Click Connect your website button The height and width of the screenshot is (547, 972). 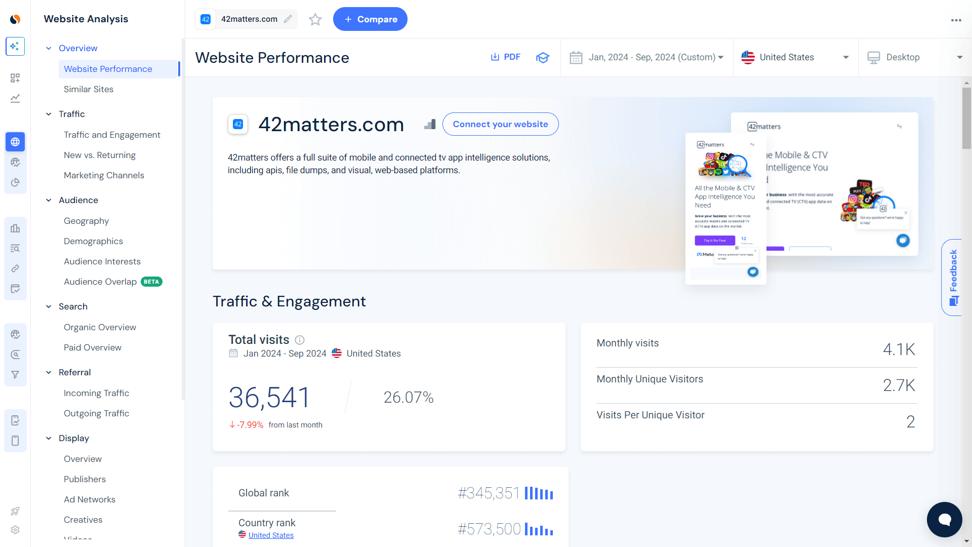[500, 124]
